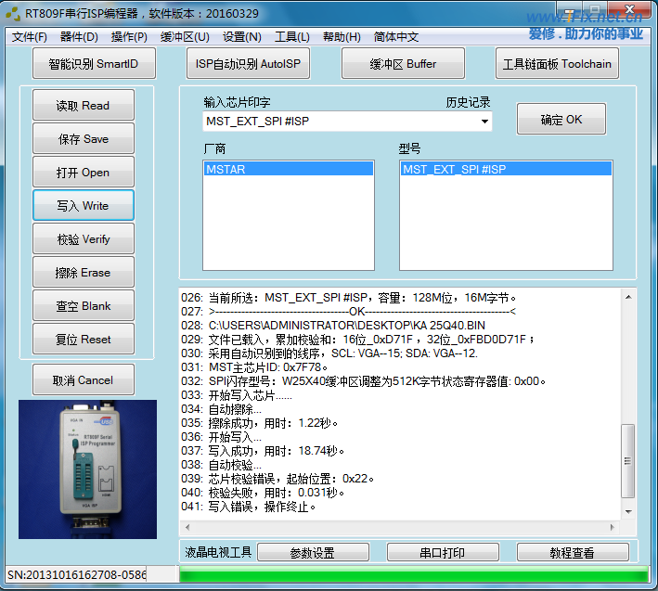Viewport: 658px width, 591px height.
Task: Select MSTAR in the manufacturer list
Action: point(288,169)
